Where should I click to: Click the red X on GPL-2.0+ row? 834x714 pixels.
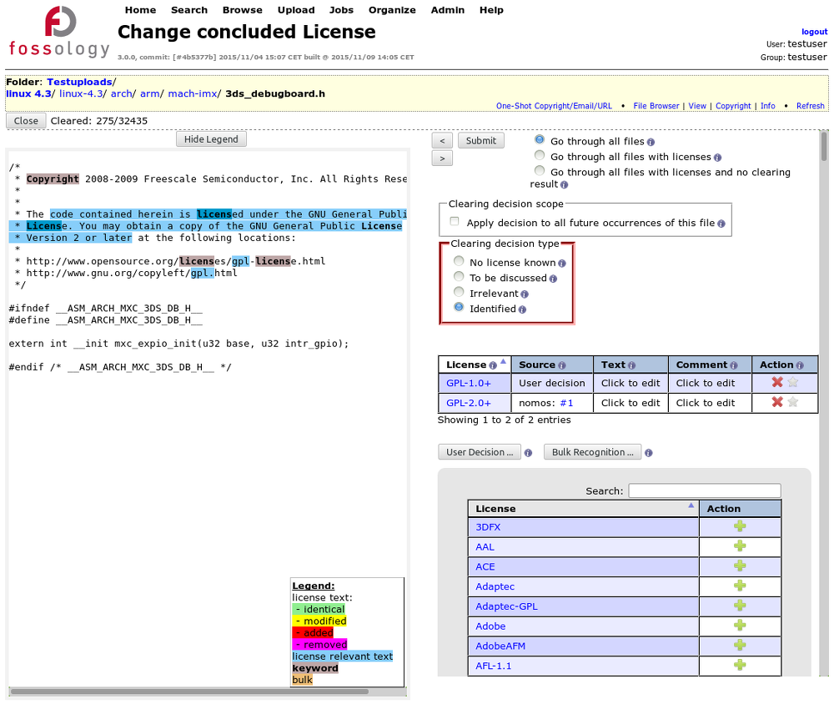(x=777, y=403)
